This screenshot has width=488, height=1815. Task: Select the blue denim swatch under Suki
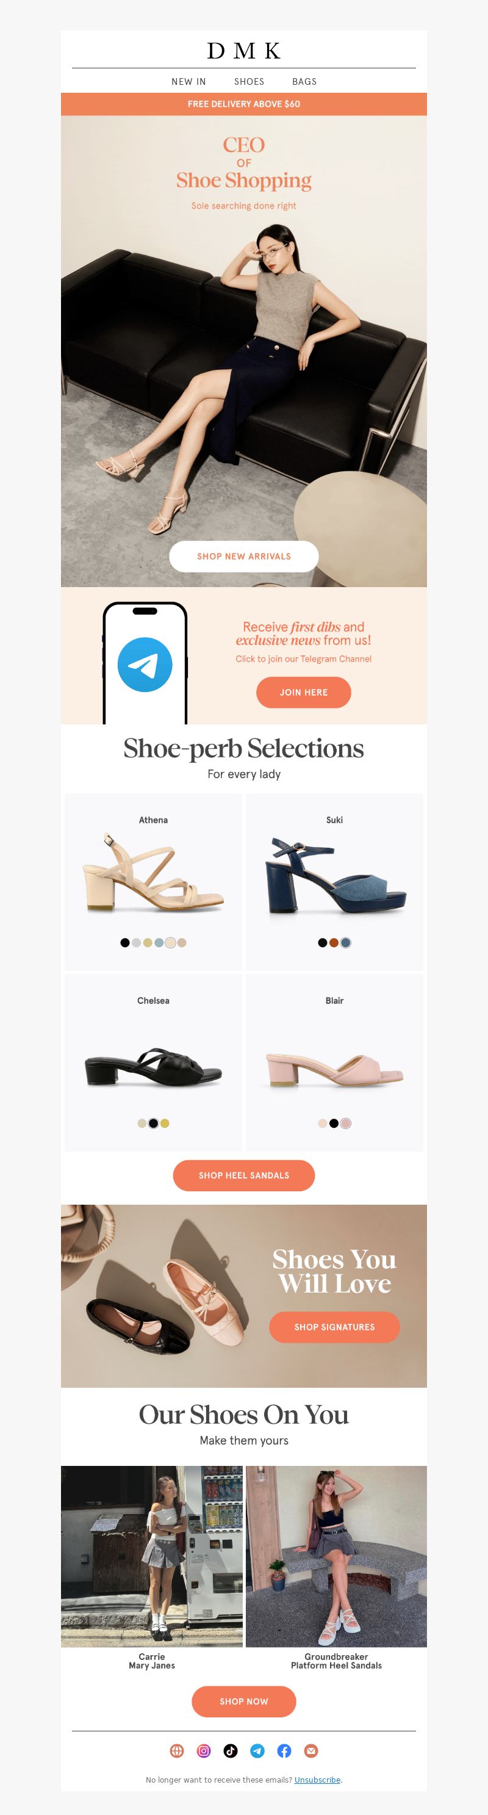(346, 943)
